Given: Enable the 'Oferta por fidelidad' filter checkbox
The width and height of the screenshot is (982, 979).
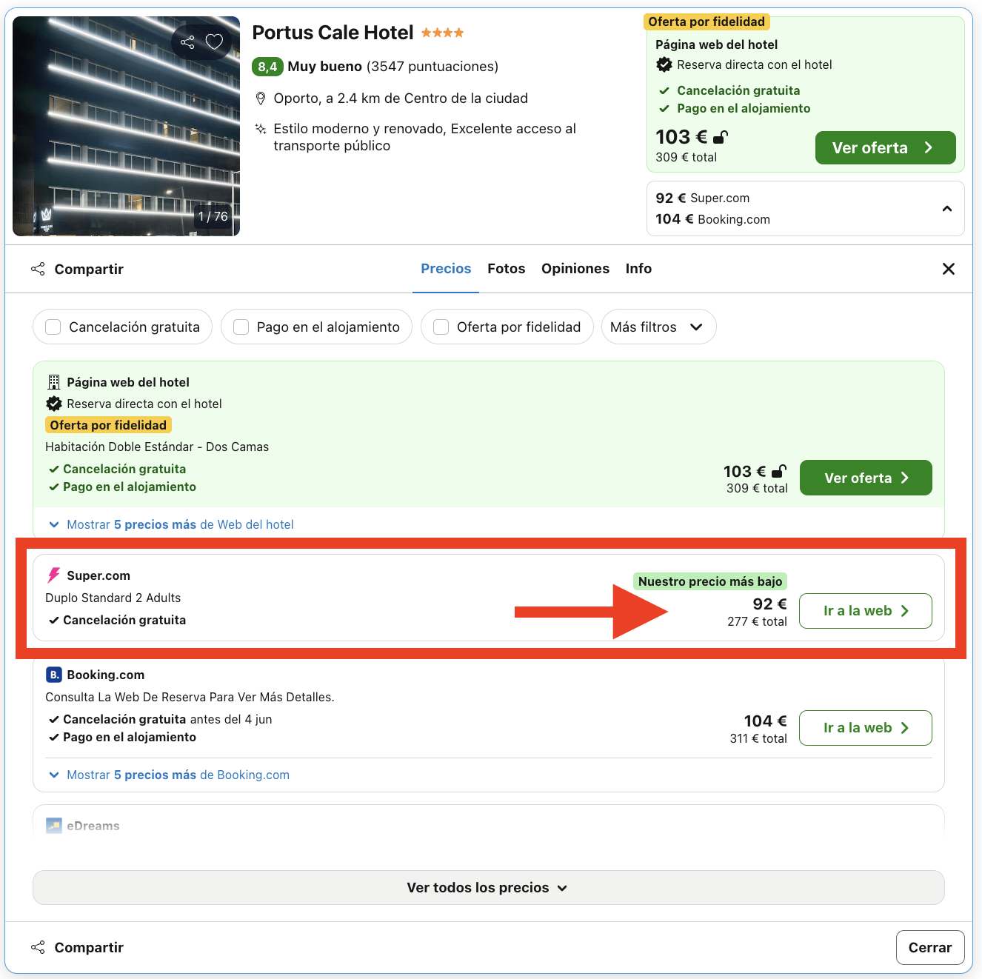Looking at the screenshot, I should [441, 327].
